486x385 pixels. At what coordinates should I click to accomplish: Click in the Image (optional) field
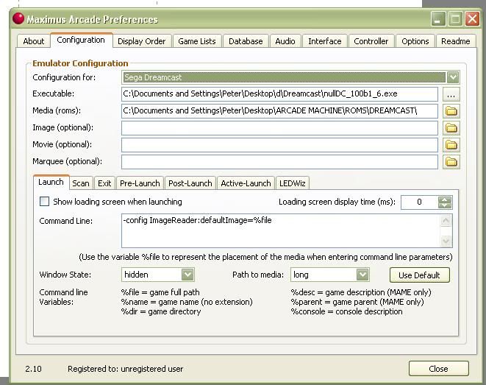click(279, 128)
